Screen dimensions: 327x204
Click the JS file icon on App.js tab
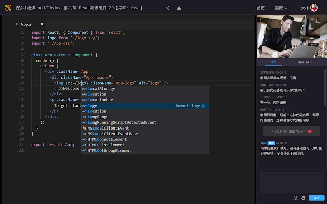tap(17, 24)
